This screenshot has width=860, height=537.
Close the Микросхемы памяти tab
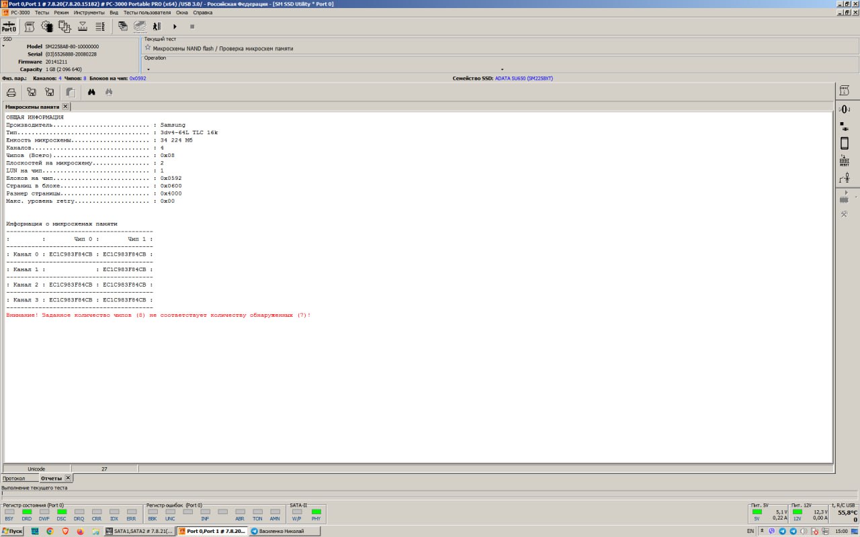[x=65, y=107]
